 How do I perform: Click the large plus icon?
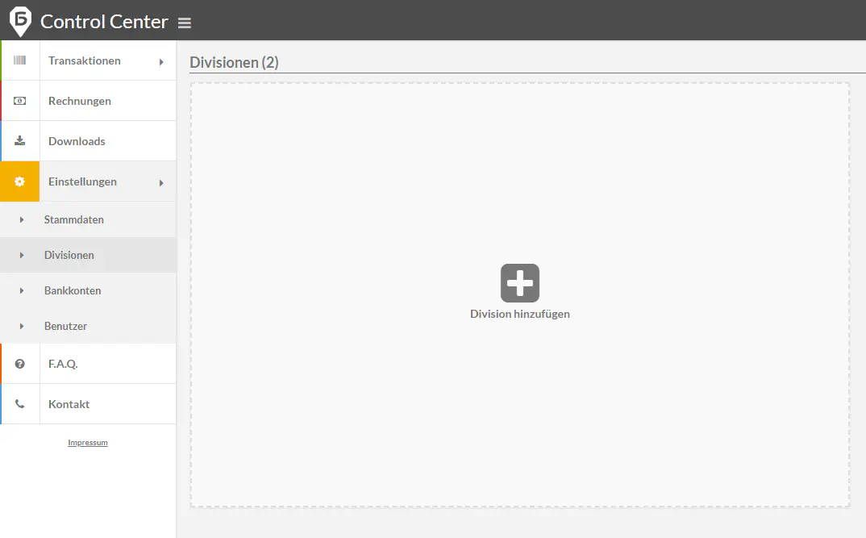[x=520, y=283]
